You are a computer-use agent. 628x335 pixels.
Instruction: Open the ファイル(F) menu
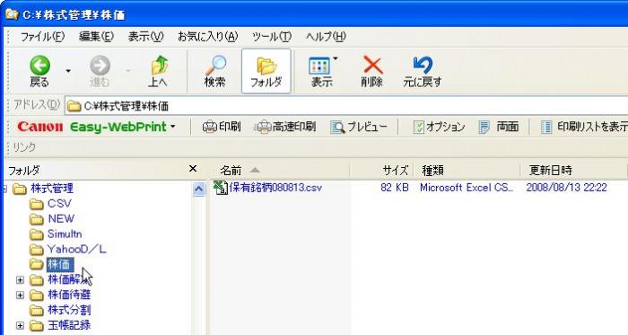(42, 37)
